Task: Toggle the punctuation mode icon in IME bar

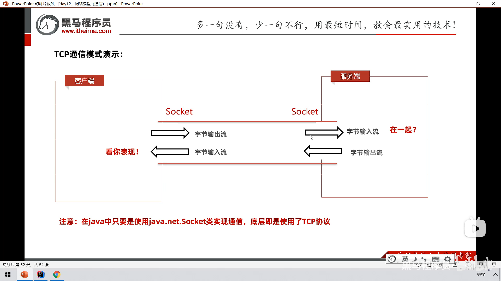Action: click(424, 259)
